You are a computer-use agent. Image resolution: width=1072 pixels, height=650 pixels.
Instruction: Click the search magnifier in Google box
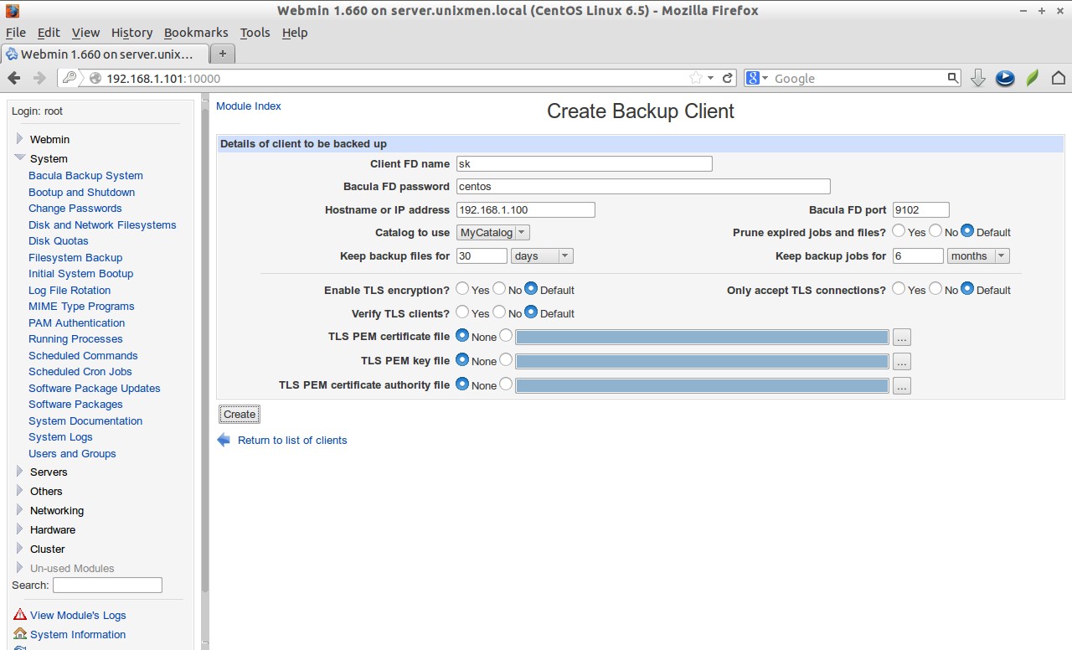coord(952,78)
